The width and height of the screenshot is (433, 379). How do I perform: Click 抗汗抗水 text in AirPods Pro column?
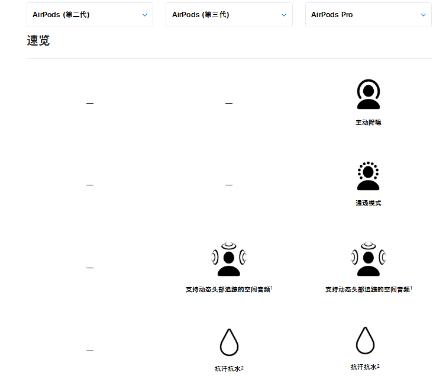(364, 367)
